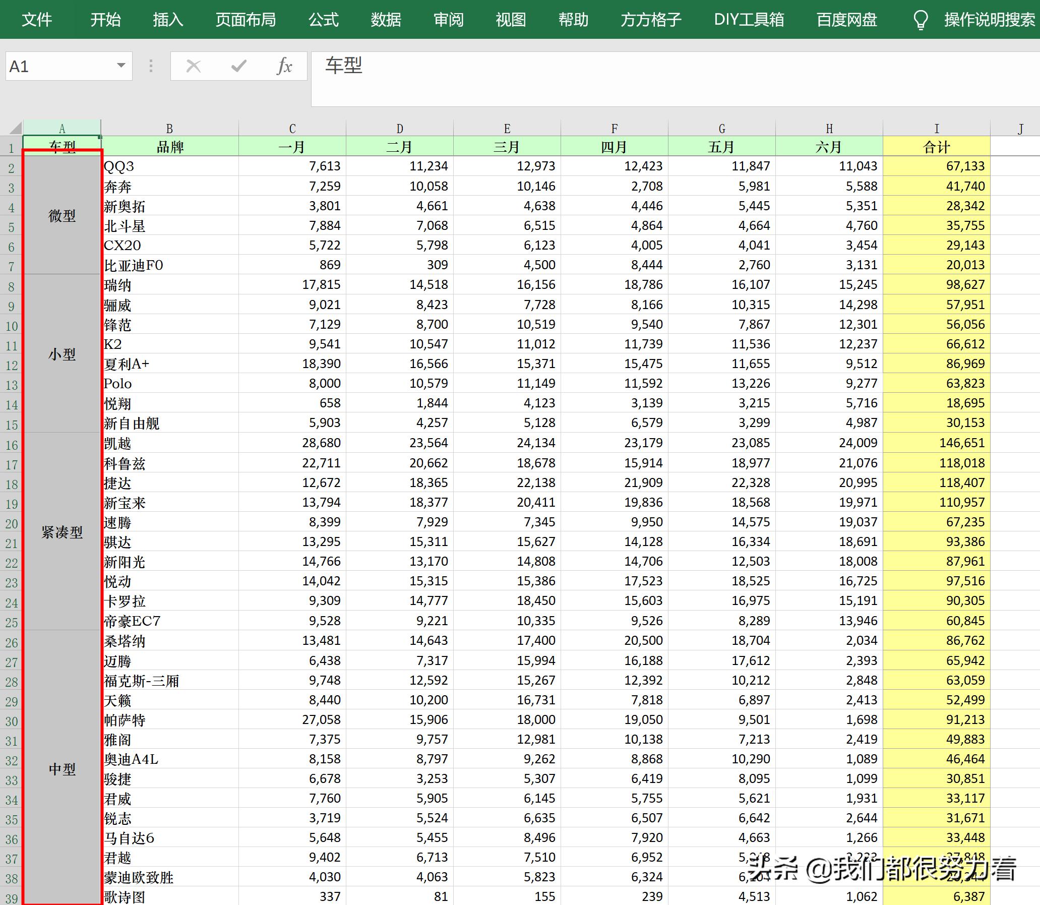
Task: Click the Enter checkmark icon near the formula bar
Action: 238,66
